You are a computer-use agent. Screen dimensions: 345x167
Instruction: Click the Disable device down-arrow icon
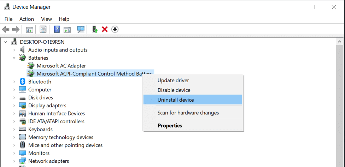pyautogui.click(x=115, y=29)
